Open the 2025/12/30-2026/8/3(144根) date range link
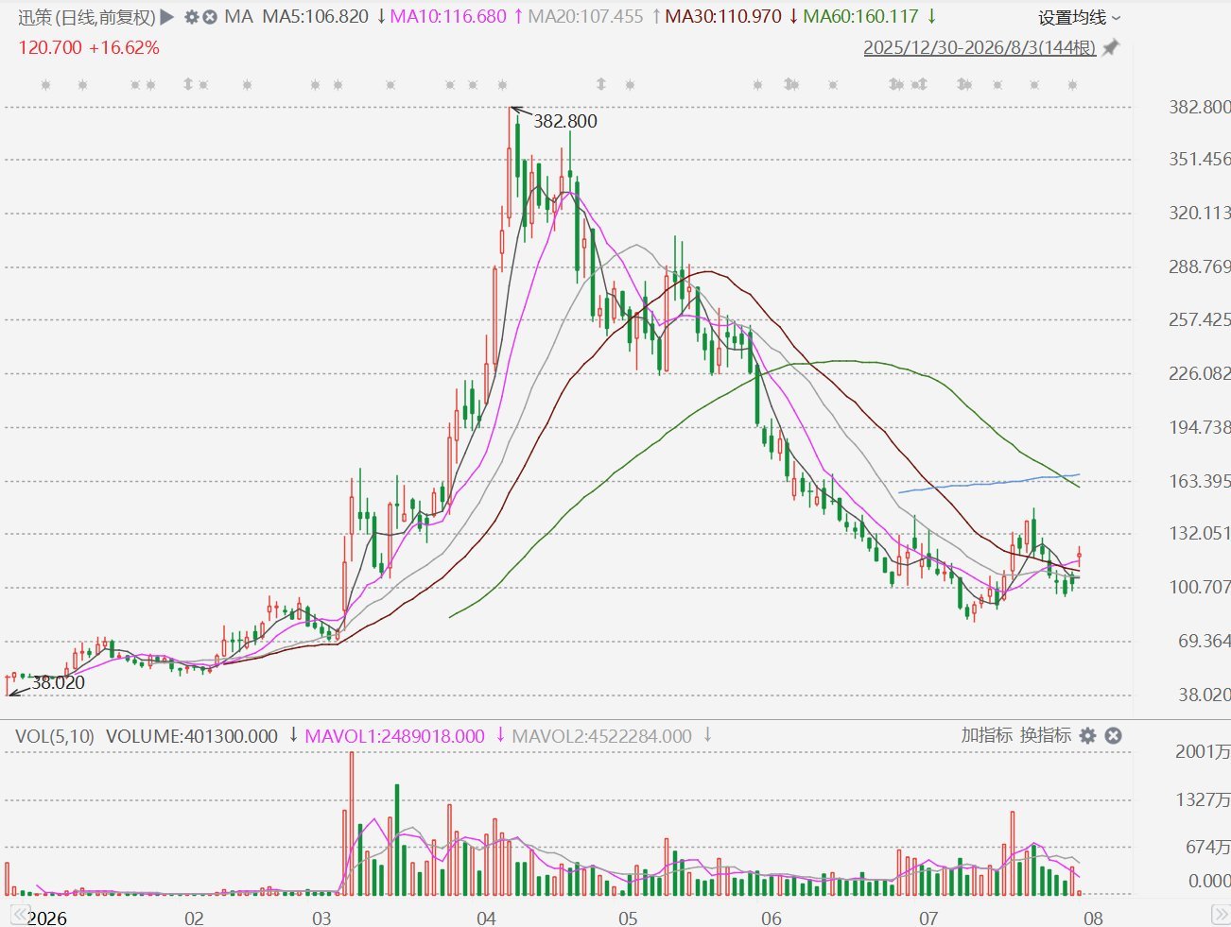Viewport: 1231px width, 927px height. click(x=980, y=47)
